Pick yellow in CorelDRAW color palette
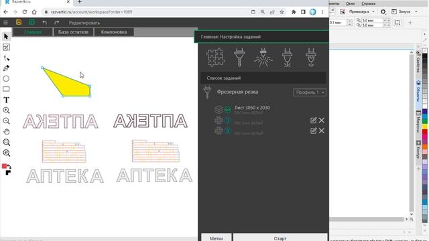 point(424,127)
